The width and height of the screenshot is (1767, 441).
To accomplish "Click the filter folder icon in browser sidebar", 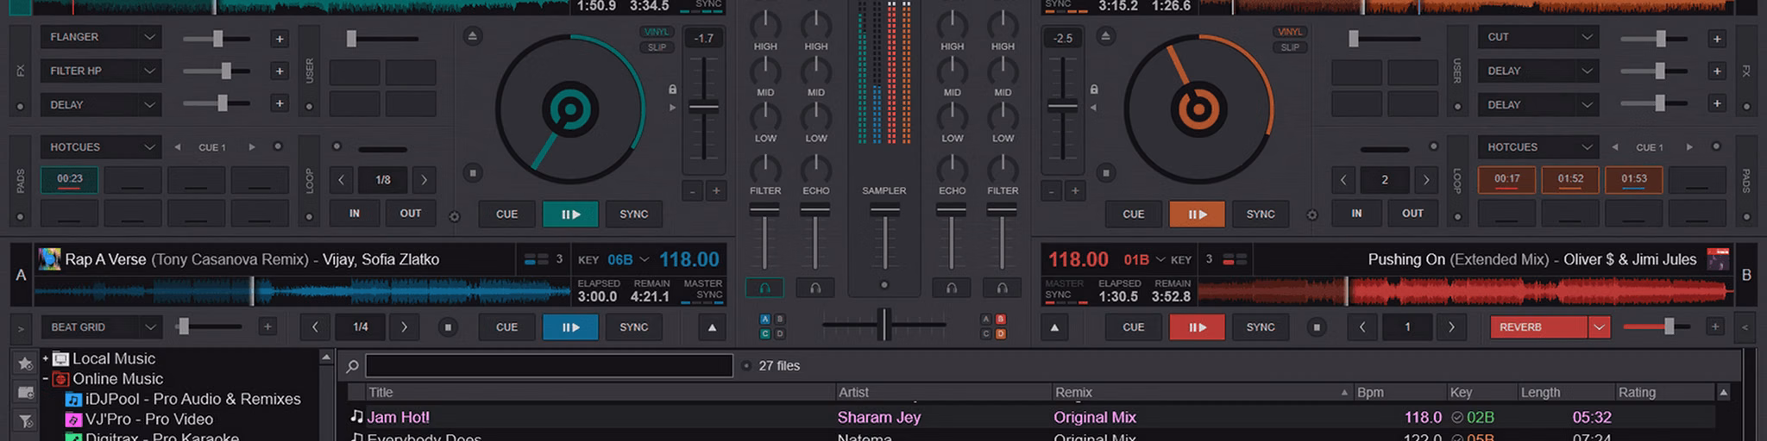I will (x=25, y=421).
